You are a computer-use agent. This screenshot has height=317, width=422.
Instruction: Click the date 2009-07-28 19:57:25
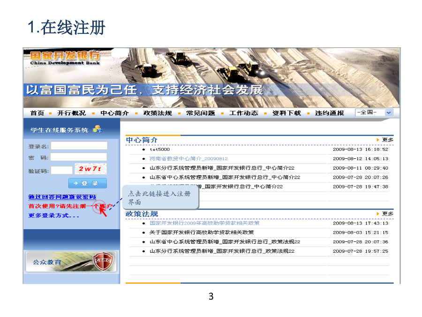(x=361, y=251)
